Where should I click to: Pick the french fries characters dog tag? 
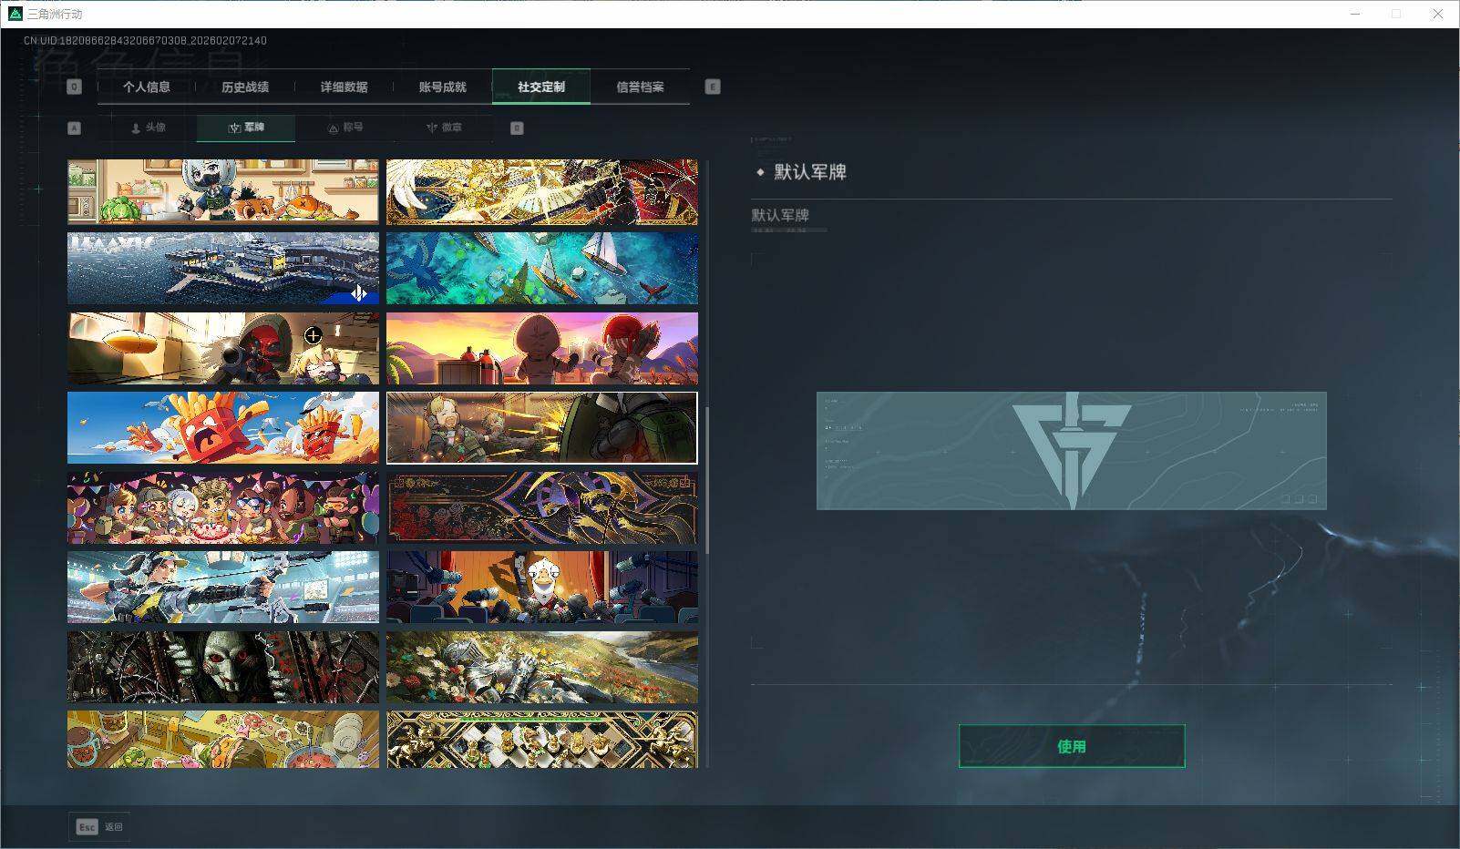[x=223, y=428]
